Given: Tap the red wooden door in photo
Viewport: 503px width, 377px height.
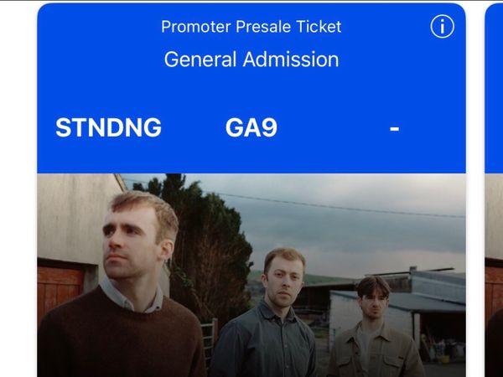Looking at the screenshot, I should tap(60, 290).
